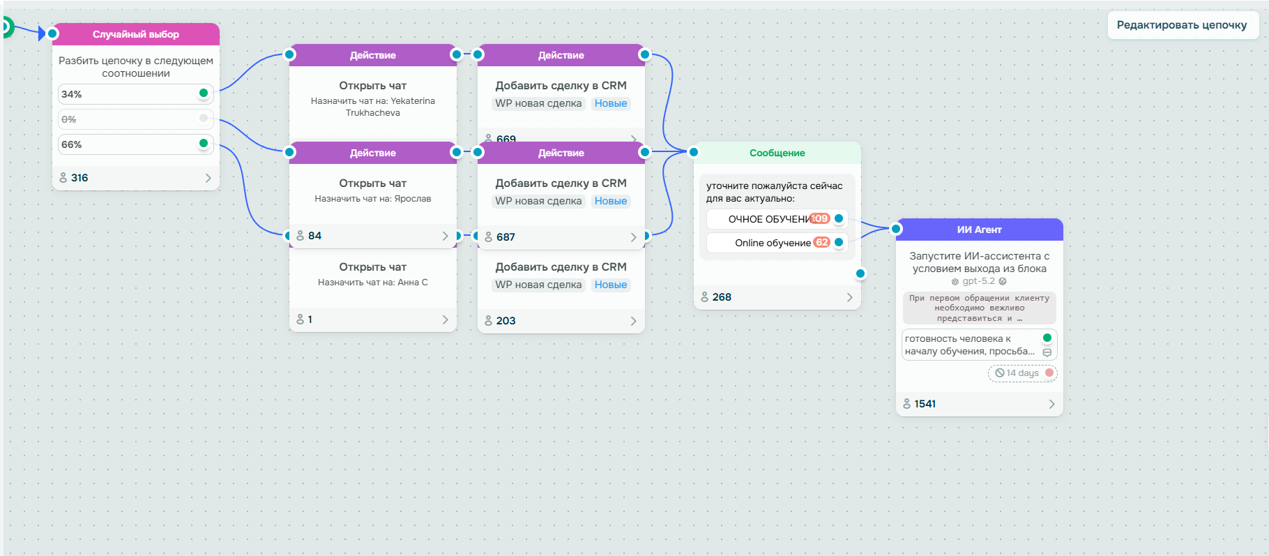
Task: Click Редактировать цепочку button
Action: [x=1182, y=25]
